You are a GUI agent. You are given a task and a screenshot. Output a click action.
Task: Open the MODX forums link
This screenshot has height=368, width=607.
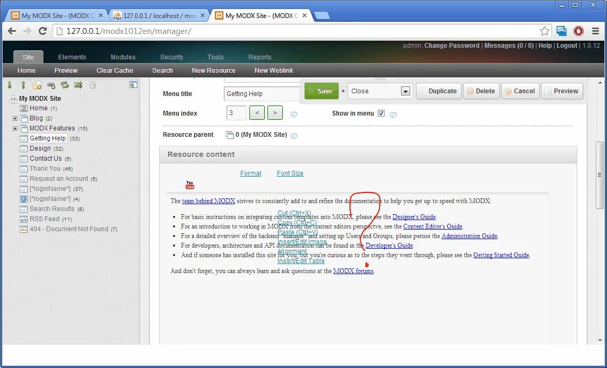click(x=353, y=271)
